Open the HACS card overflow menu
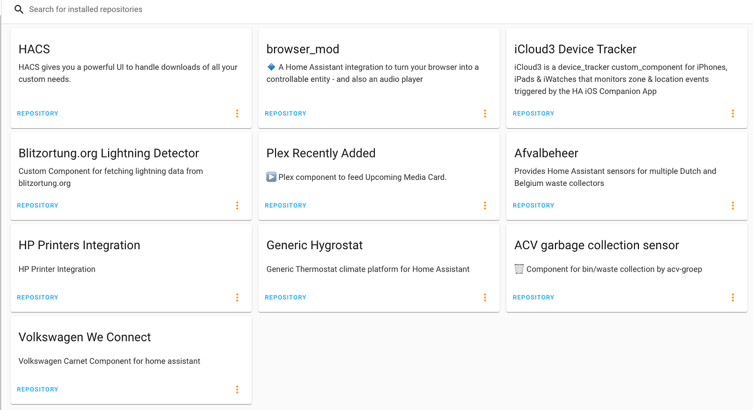The height and width of the screenshot is (410, 753). tap(237, 113)
